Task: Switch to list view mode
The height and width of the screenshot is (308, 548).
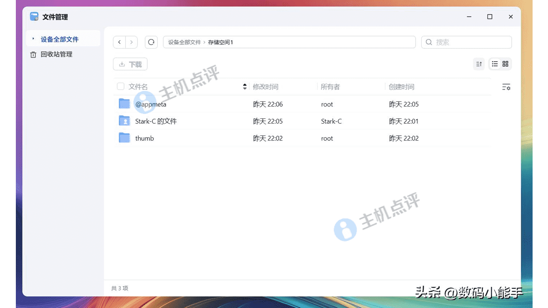Action: [494, 63]
